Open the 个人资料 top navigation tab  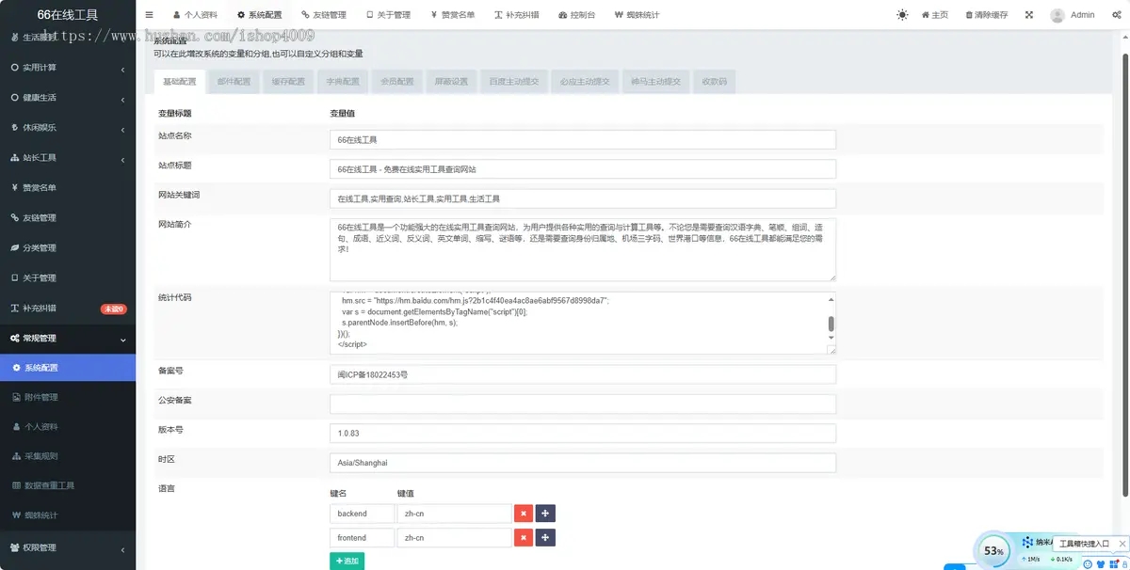[195, 15]
